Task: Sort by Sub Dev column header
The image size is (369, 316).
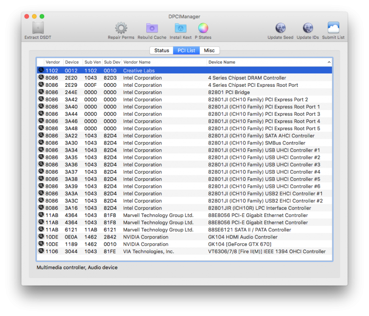Action: (112, 62)
